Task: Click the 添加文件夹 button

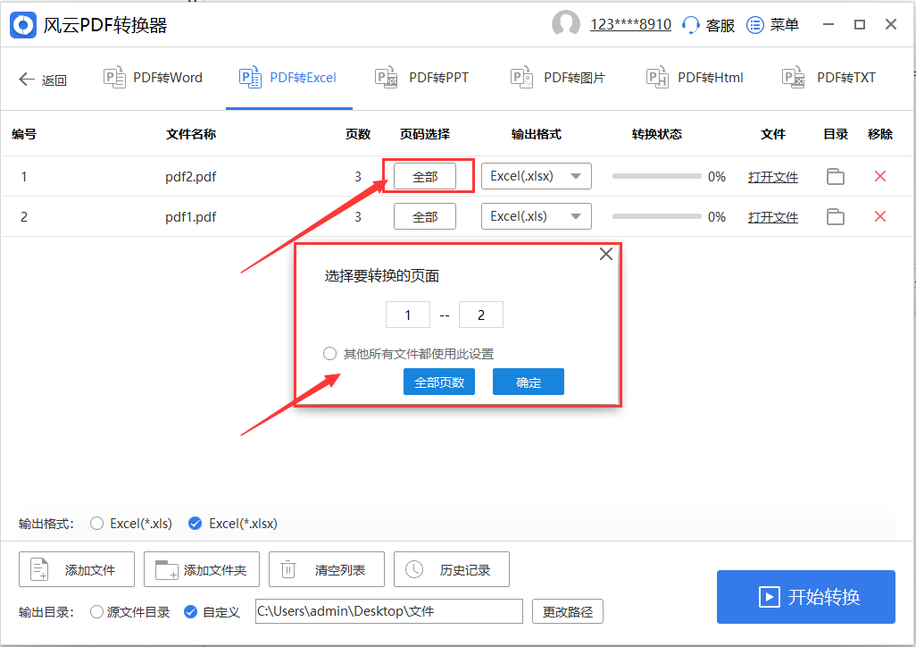Action: tap(202, 569)
